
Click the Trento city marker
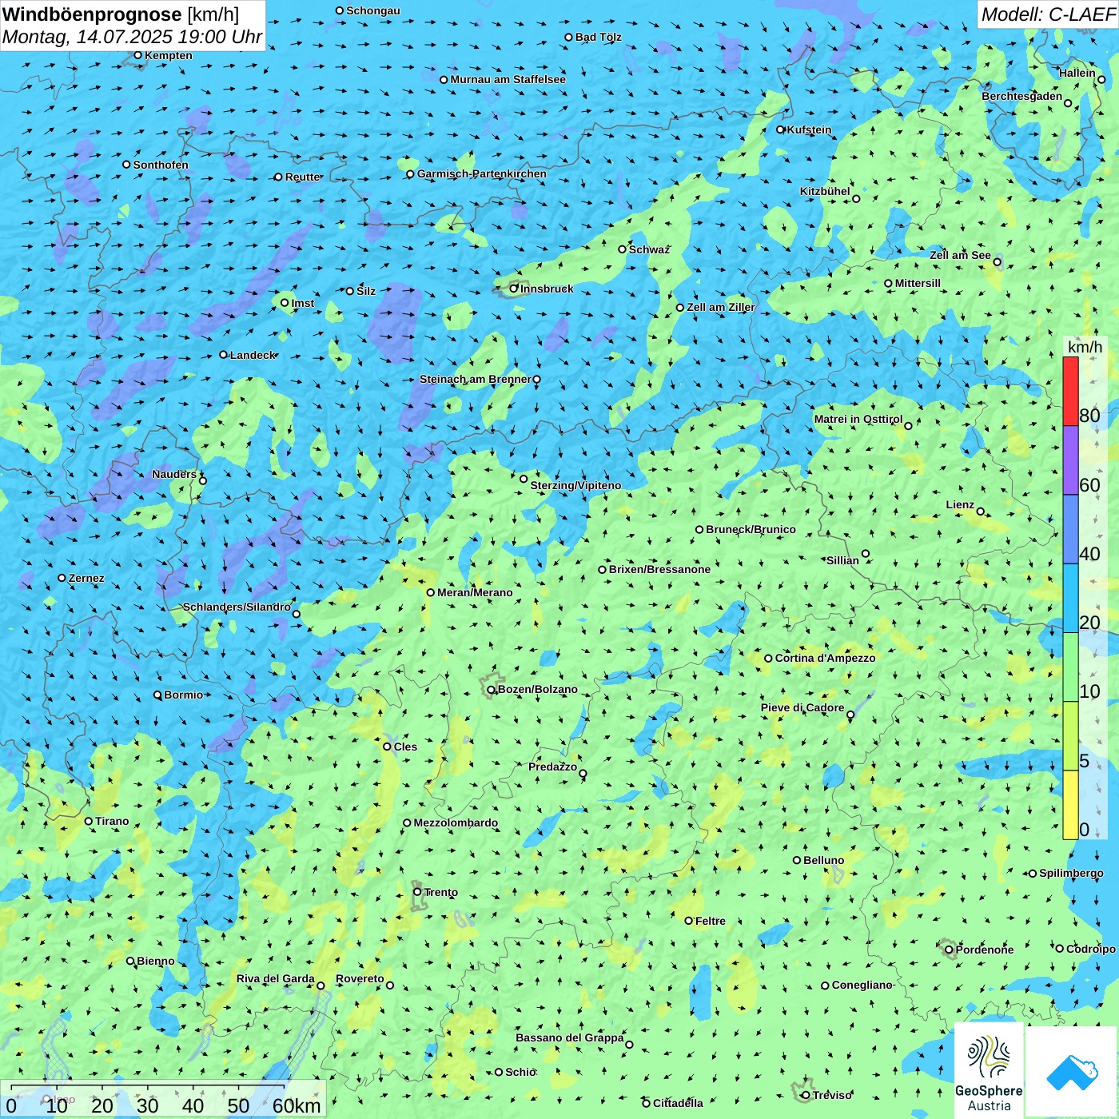pyautogui.click(x=417, y=892)
